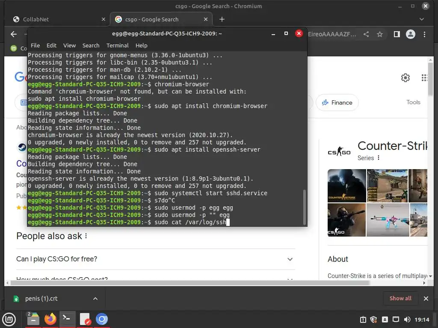Toggle the Chromium side panel
This screenshot has width=438, height=328.
[397, 34]
